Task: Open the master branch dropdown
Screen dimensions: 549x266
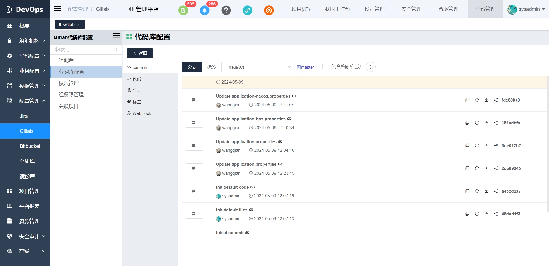Action: (x=259, y=67)
